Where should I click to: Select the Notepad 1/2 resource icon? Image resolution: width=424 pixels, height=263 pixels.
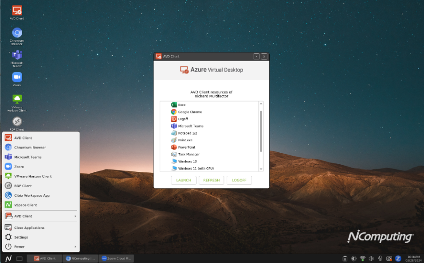pos(173,133)
